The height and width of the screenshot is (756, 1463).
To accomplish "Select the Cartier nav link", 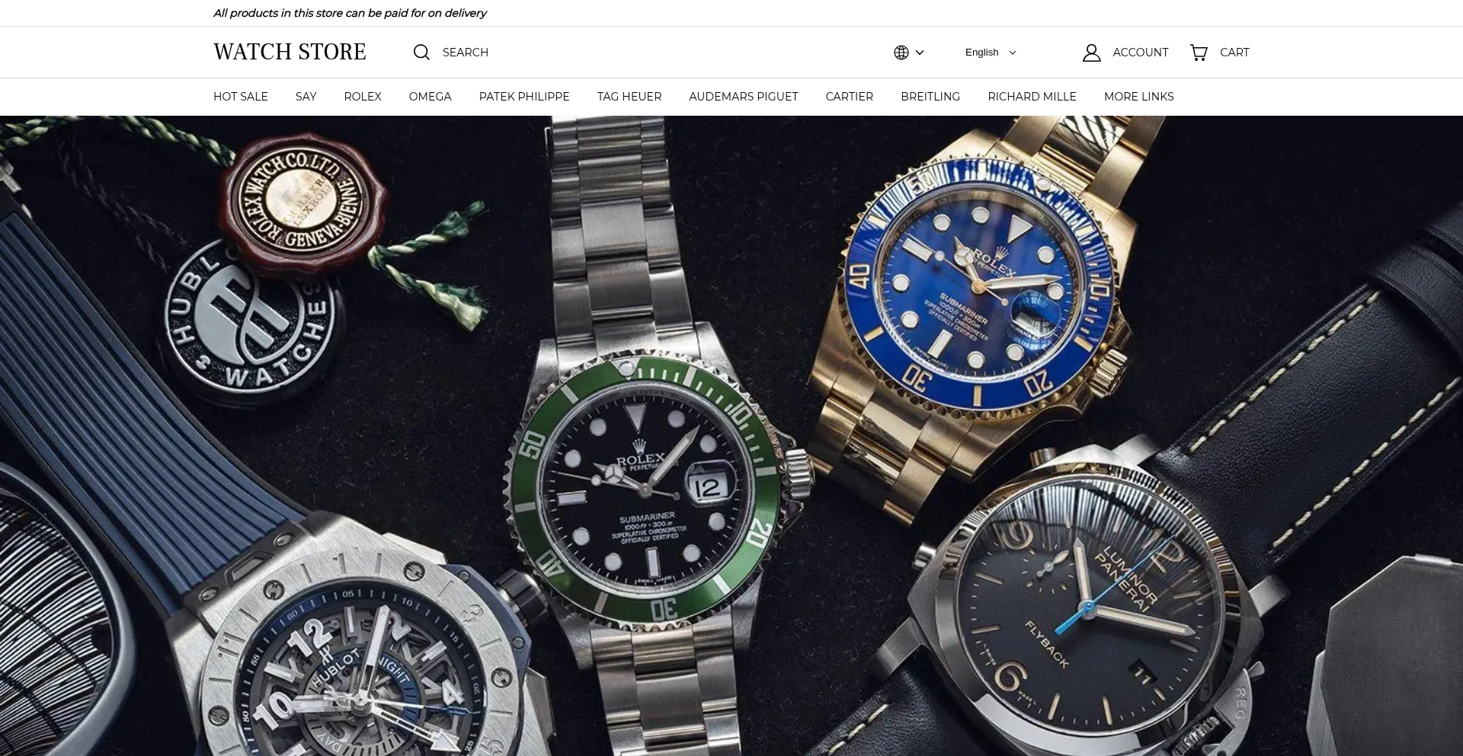I will tap(849, 97).
